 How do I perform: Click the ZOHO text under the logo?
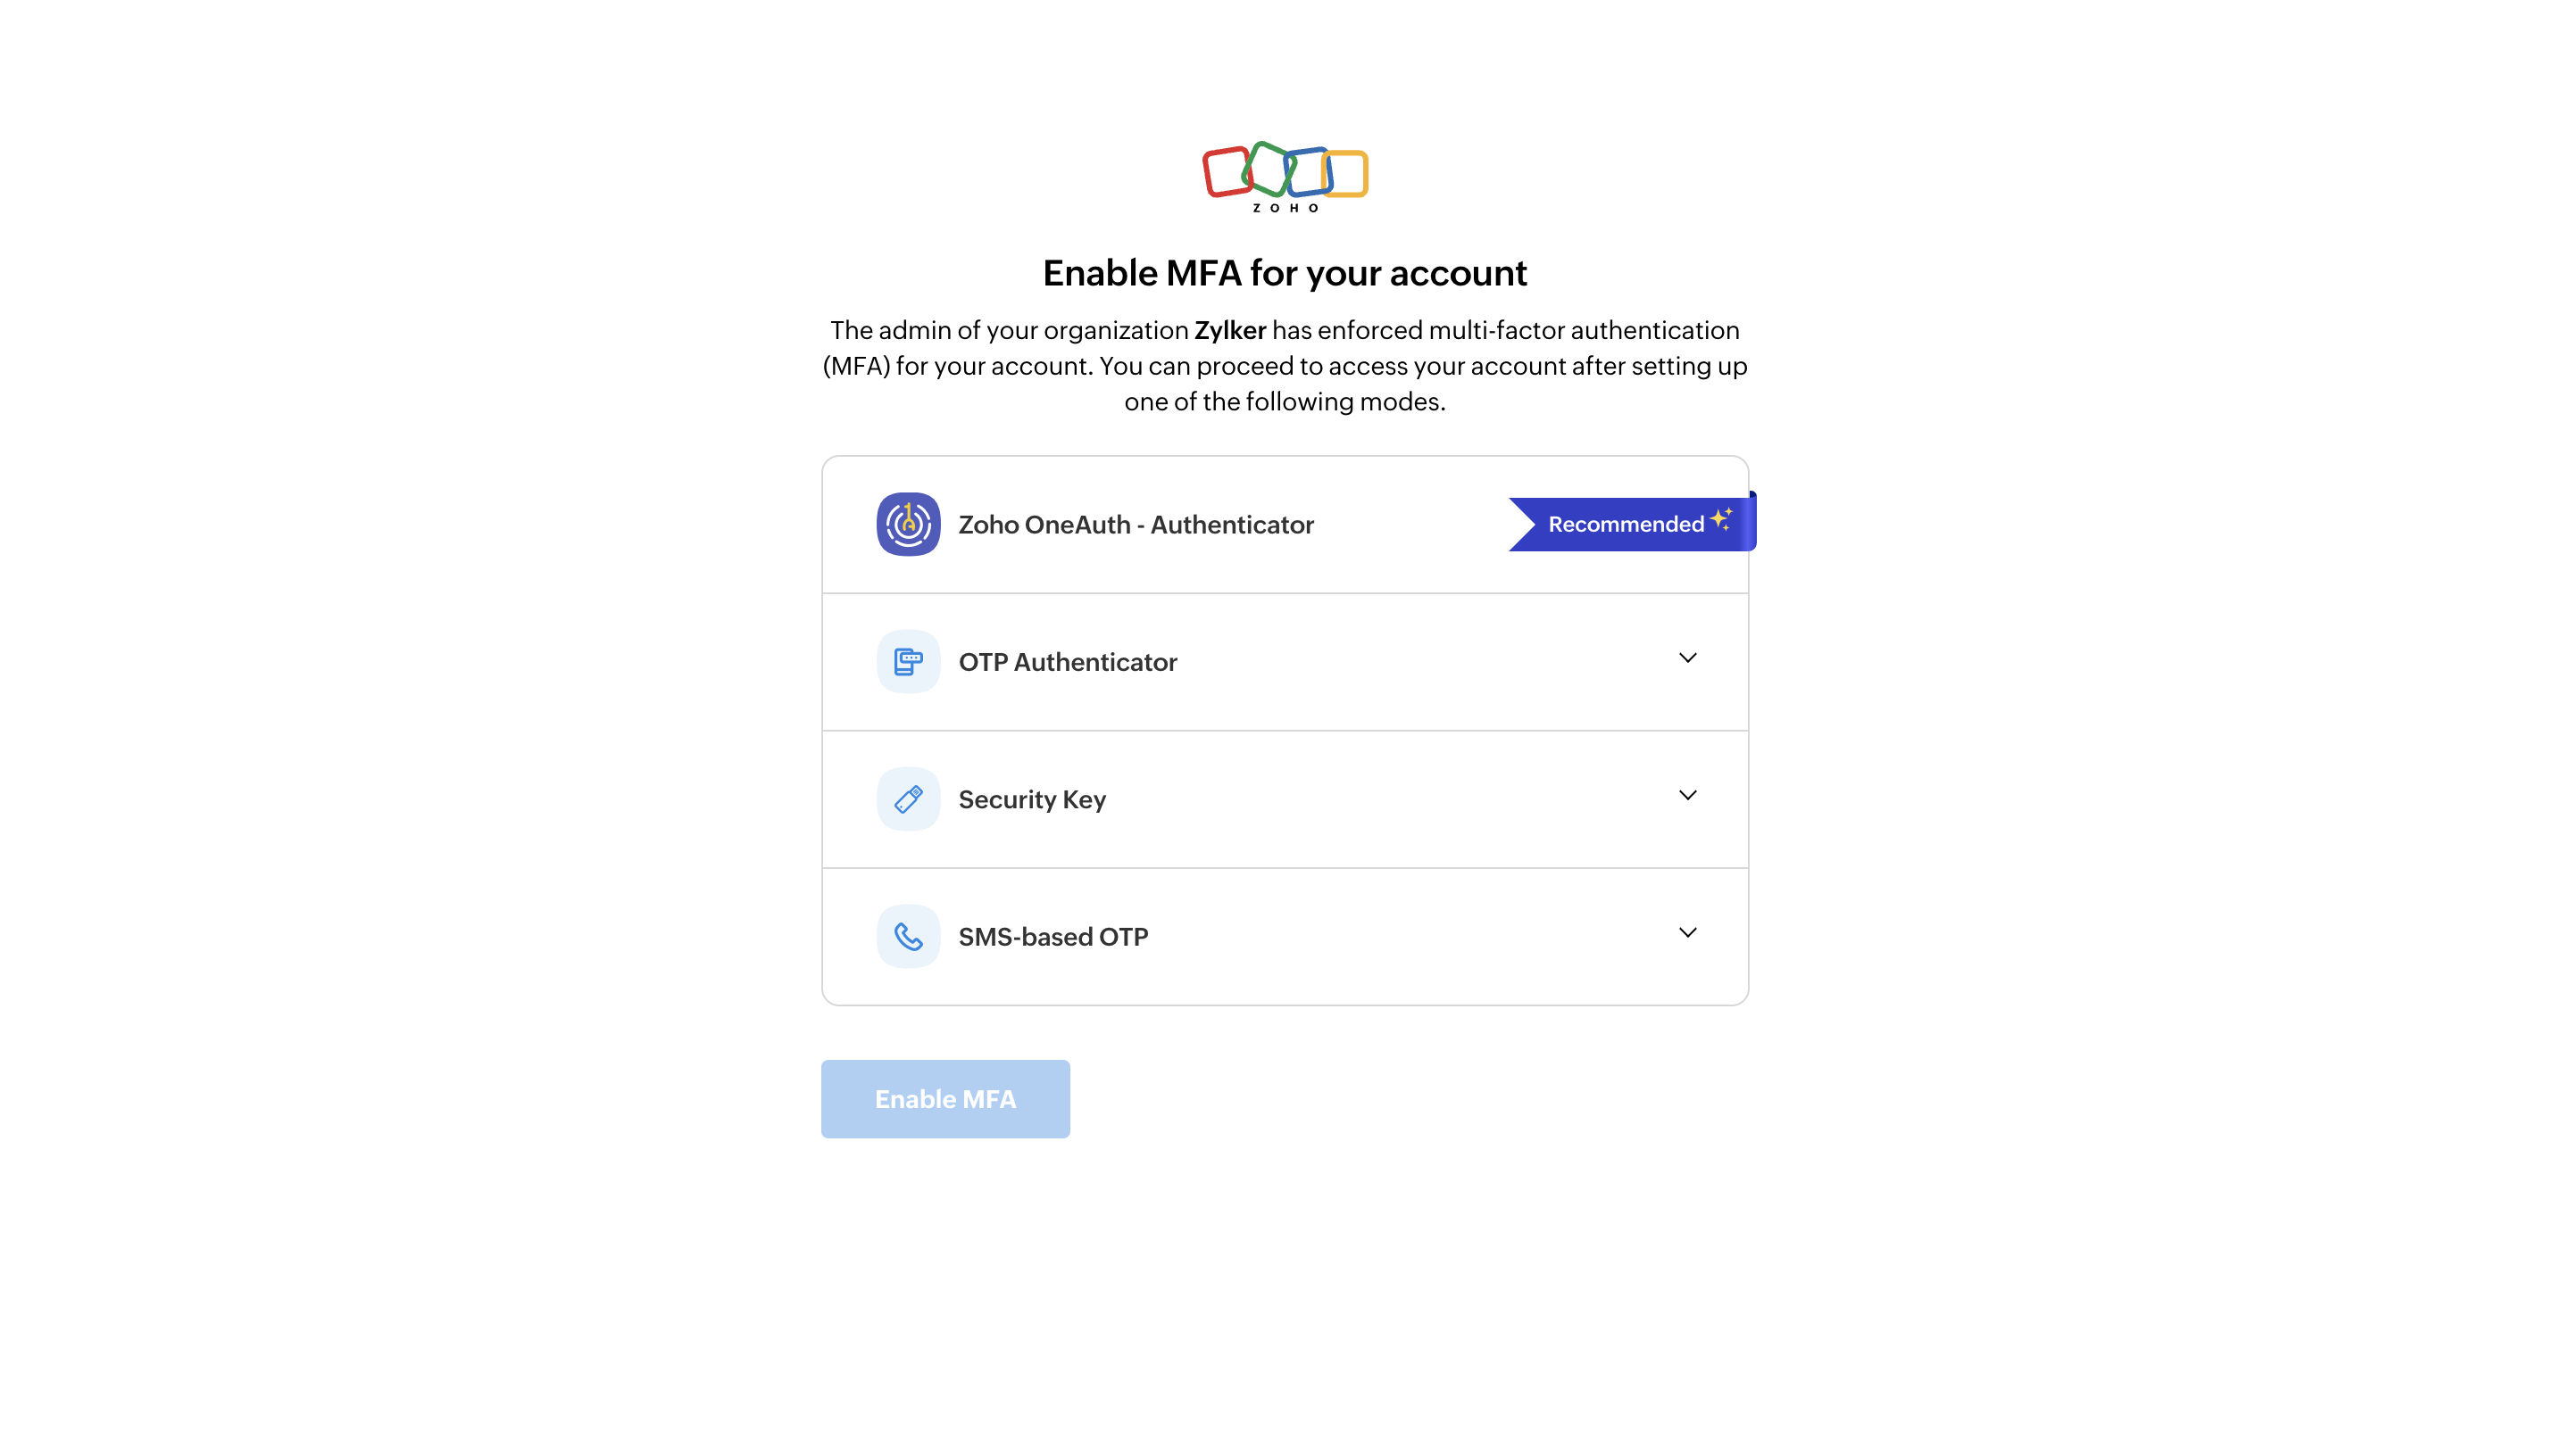coord(1285,208)
